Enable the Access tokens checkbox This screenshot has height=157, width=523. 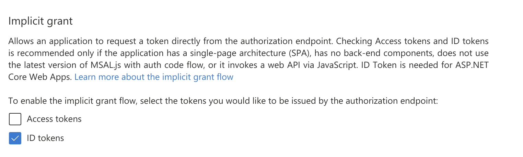pyautogui.click(x=15, y=119)
